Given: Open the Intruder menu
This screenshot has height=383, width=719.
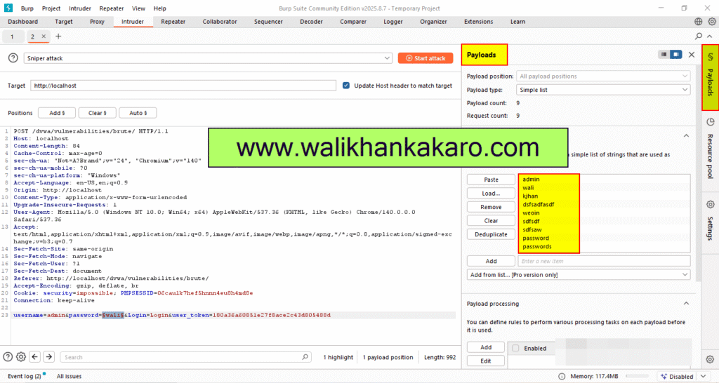Looking at the screenshot, I should point(80,8).
